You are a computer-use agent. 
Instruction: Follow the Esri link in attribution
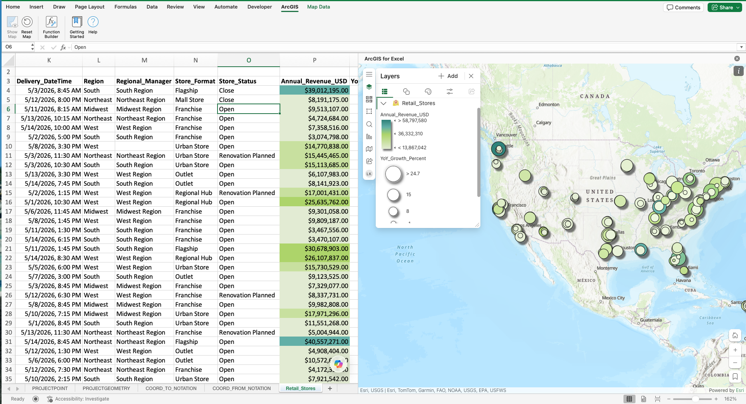point(740,390)
